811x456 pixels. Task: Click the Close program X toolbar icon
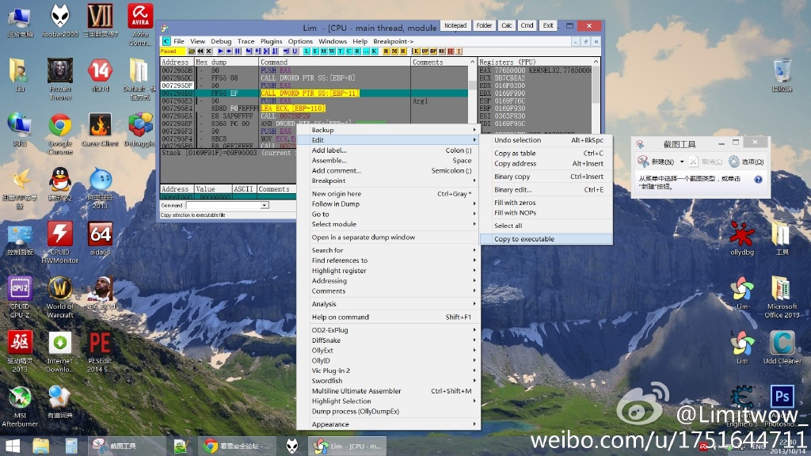click(x=209, y=51)
